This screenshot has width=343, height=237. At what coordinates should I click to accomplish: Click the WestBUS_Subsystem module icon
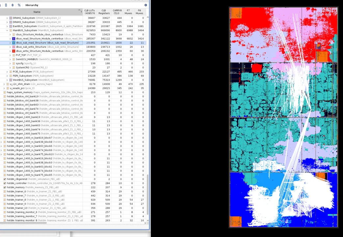[x=11, y=80]
